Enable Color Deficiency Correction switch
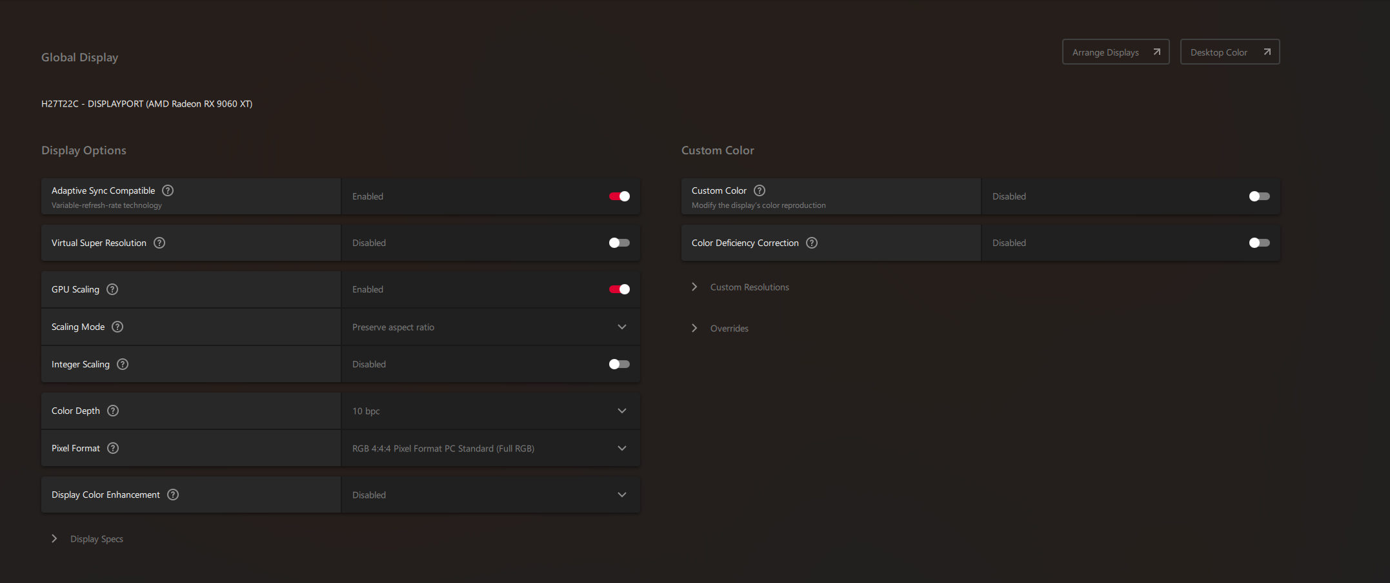The image size is (1390, 583). tap(1260, 243)
